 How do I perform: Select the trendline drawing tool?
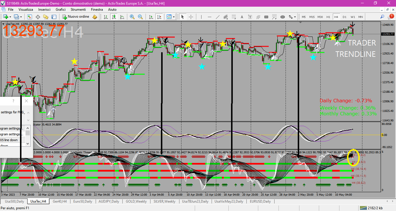tap(218, 17)
